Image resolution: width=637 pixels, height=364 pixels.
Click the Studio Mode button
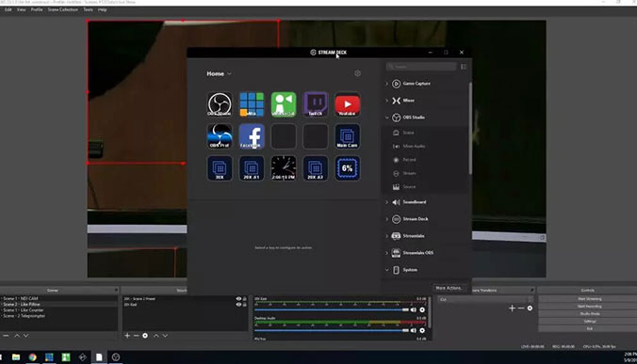point(589,314)
